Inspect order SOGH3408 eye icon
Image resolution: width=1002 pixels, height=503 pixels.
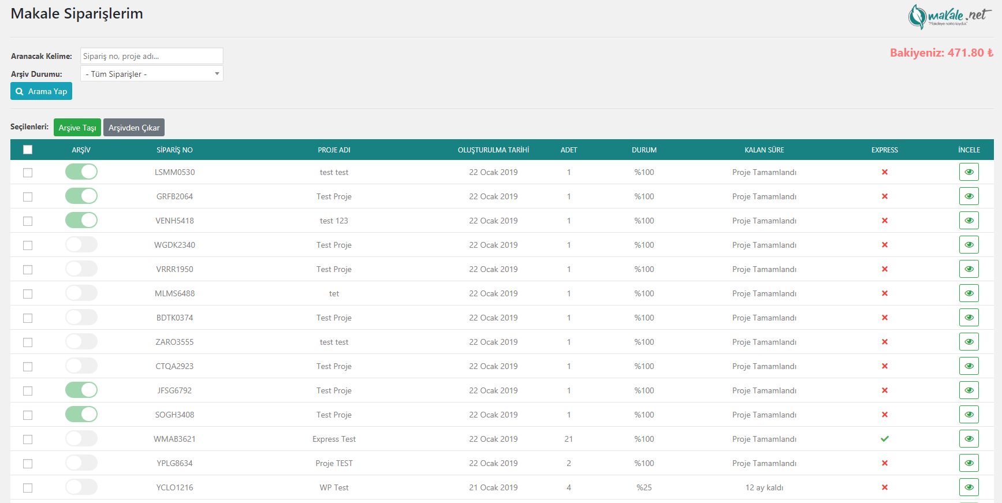pos(969,415)
